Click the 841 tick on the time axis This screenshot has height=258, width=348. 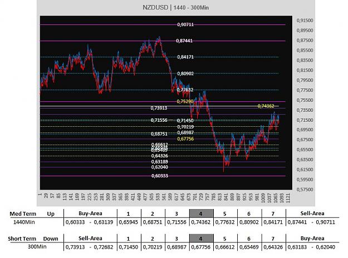click(226, 197)
